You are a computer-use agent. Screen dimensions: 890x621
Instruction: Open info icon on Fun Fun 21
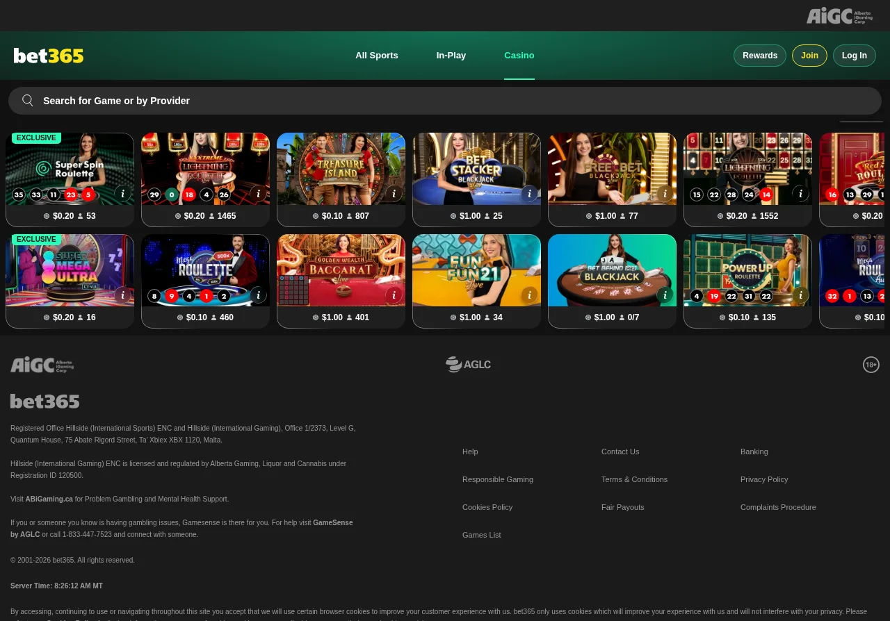tap(530, 295)
